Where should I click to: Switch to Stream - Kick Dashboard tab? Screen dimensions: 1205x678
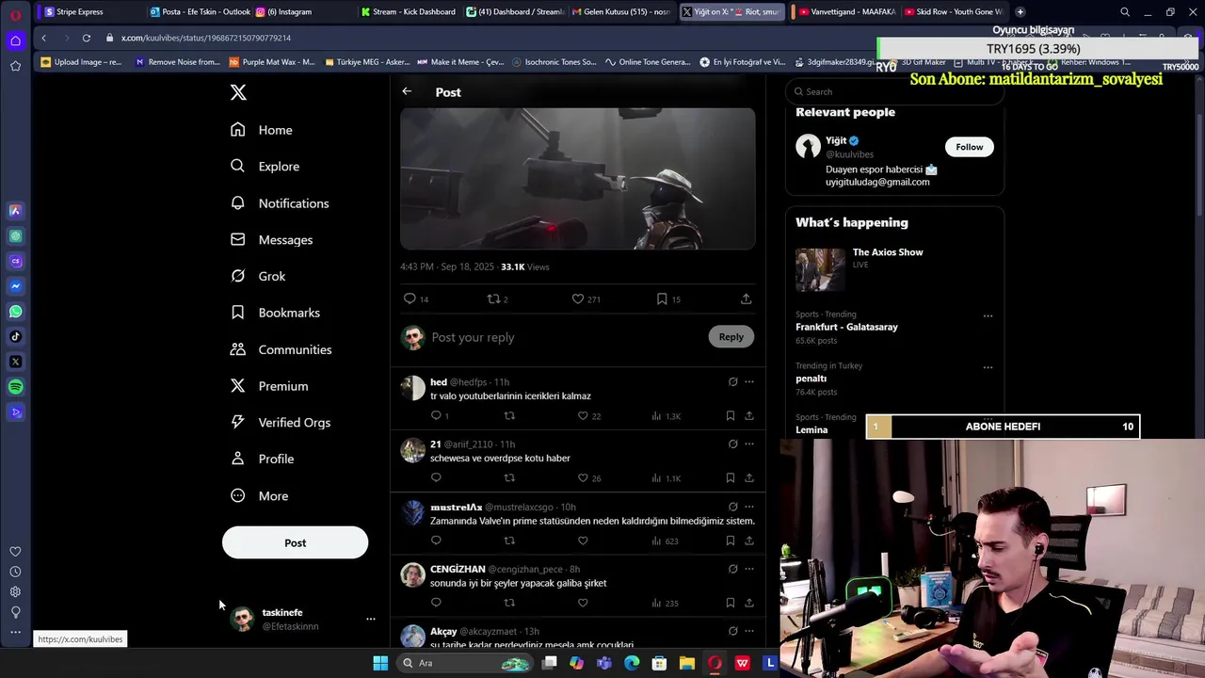coord(410,12)
